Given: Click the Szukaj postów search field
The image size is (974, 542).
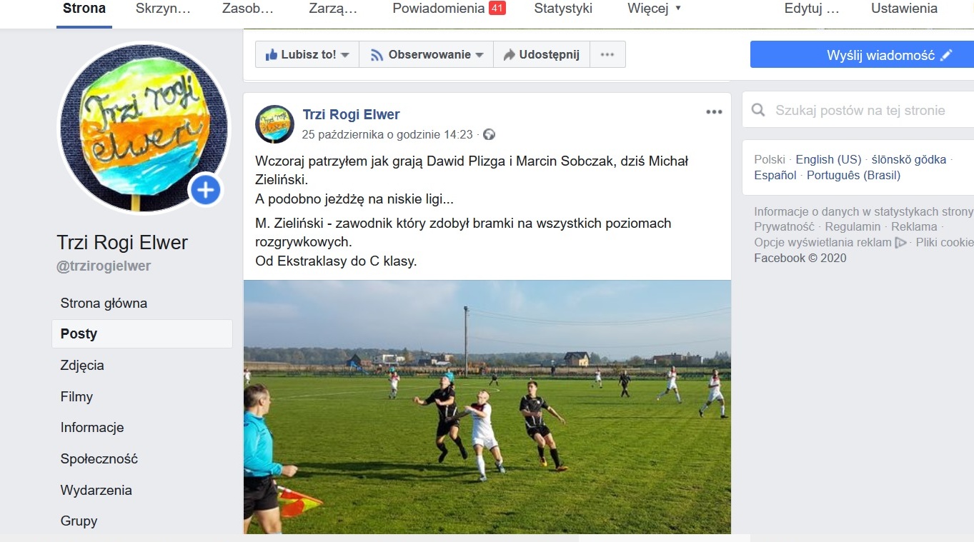Looking at the screenshot, I should coord(858,111).
